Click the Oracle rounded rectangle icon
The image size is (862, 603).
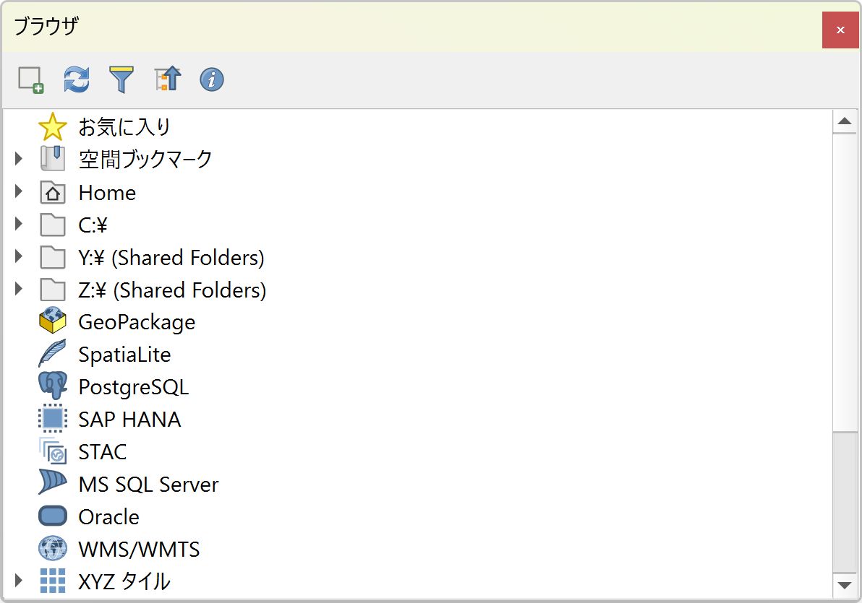click(x=53, y=516)
